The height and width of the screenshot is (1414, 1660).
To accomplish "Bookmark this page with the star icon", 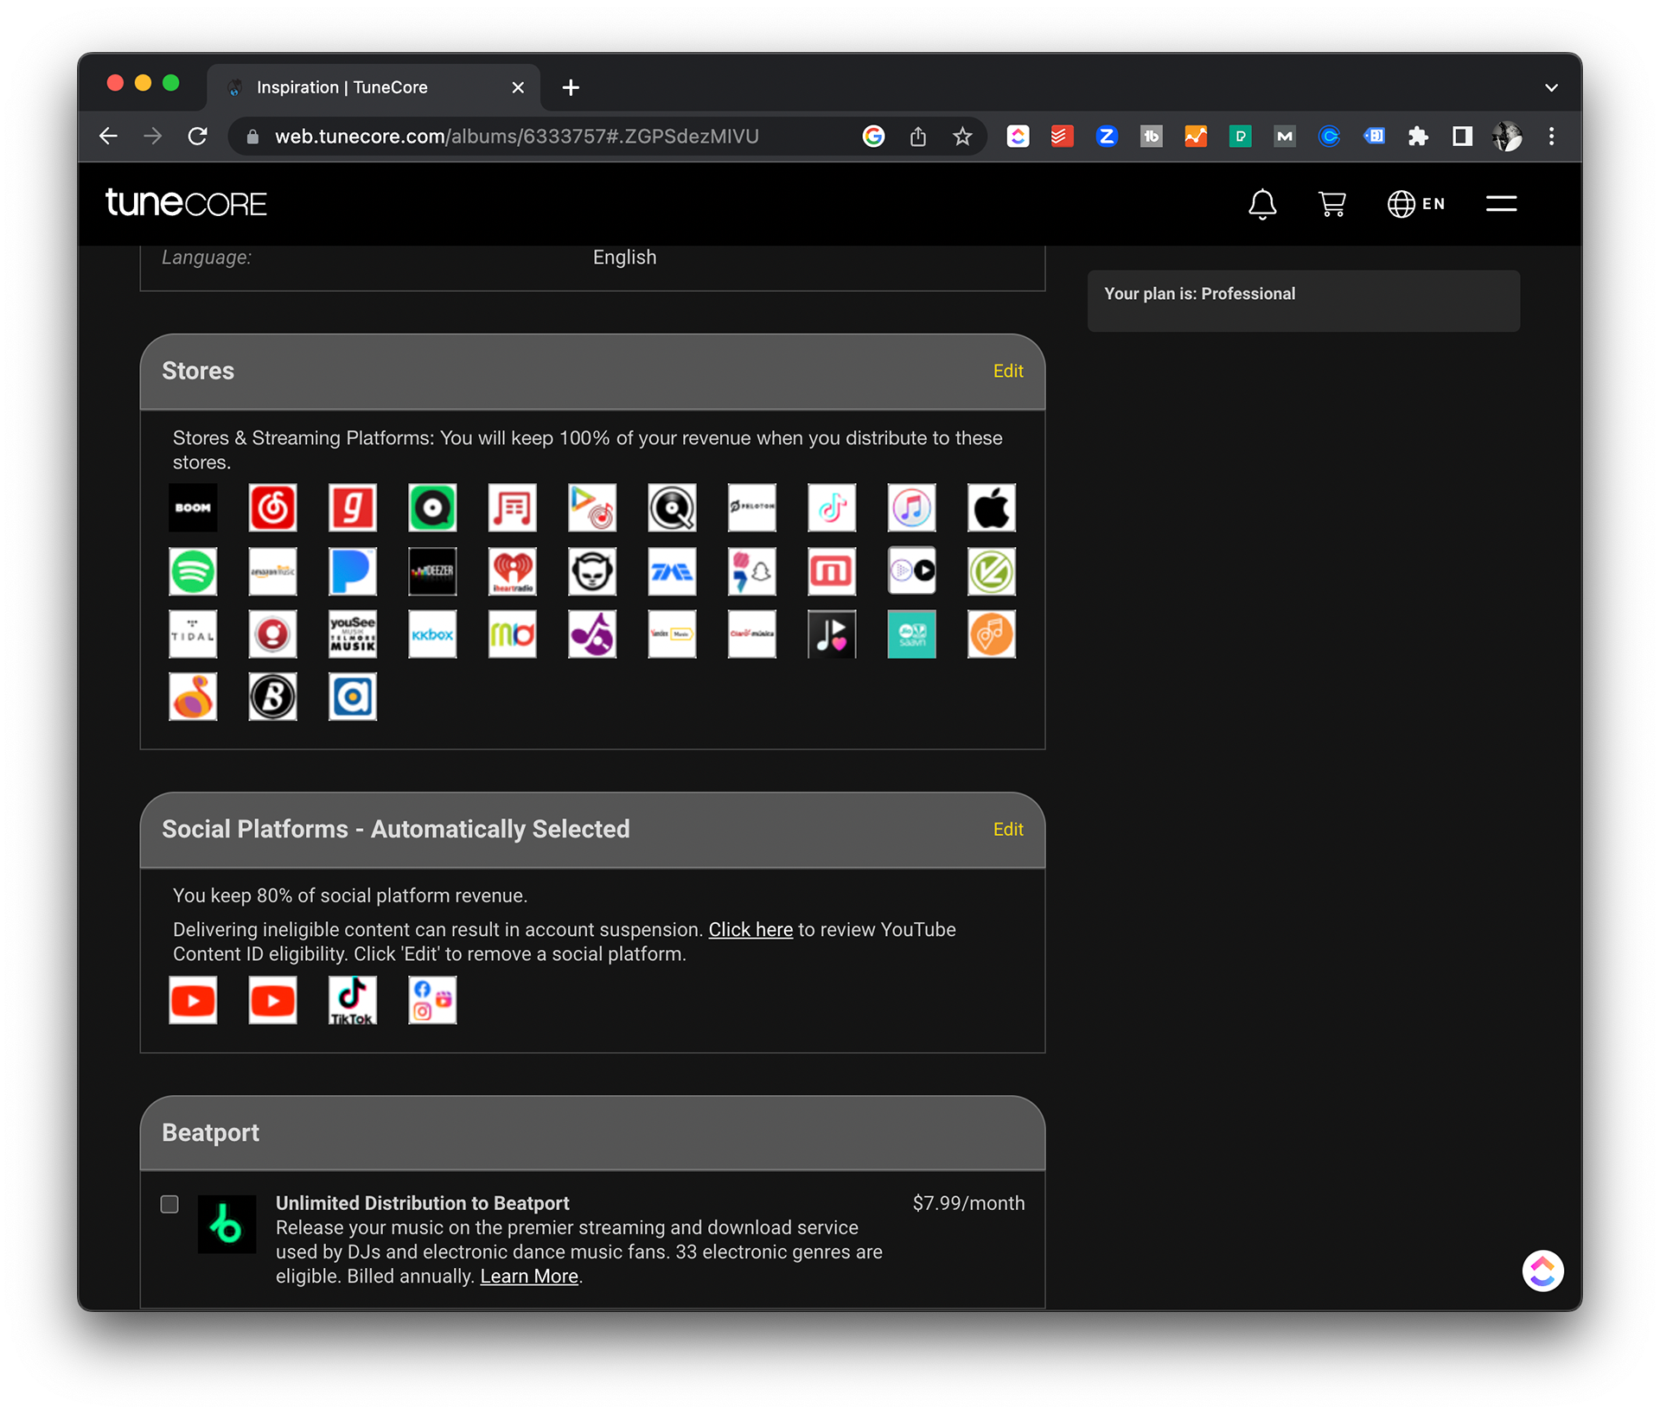I will 962,137.
